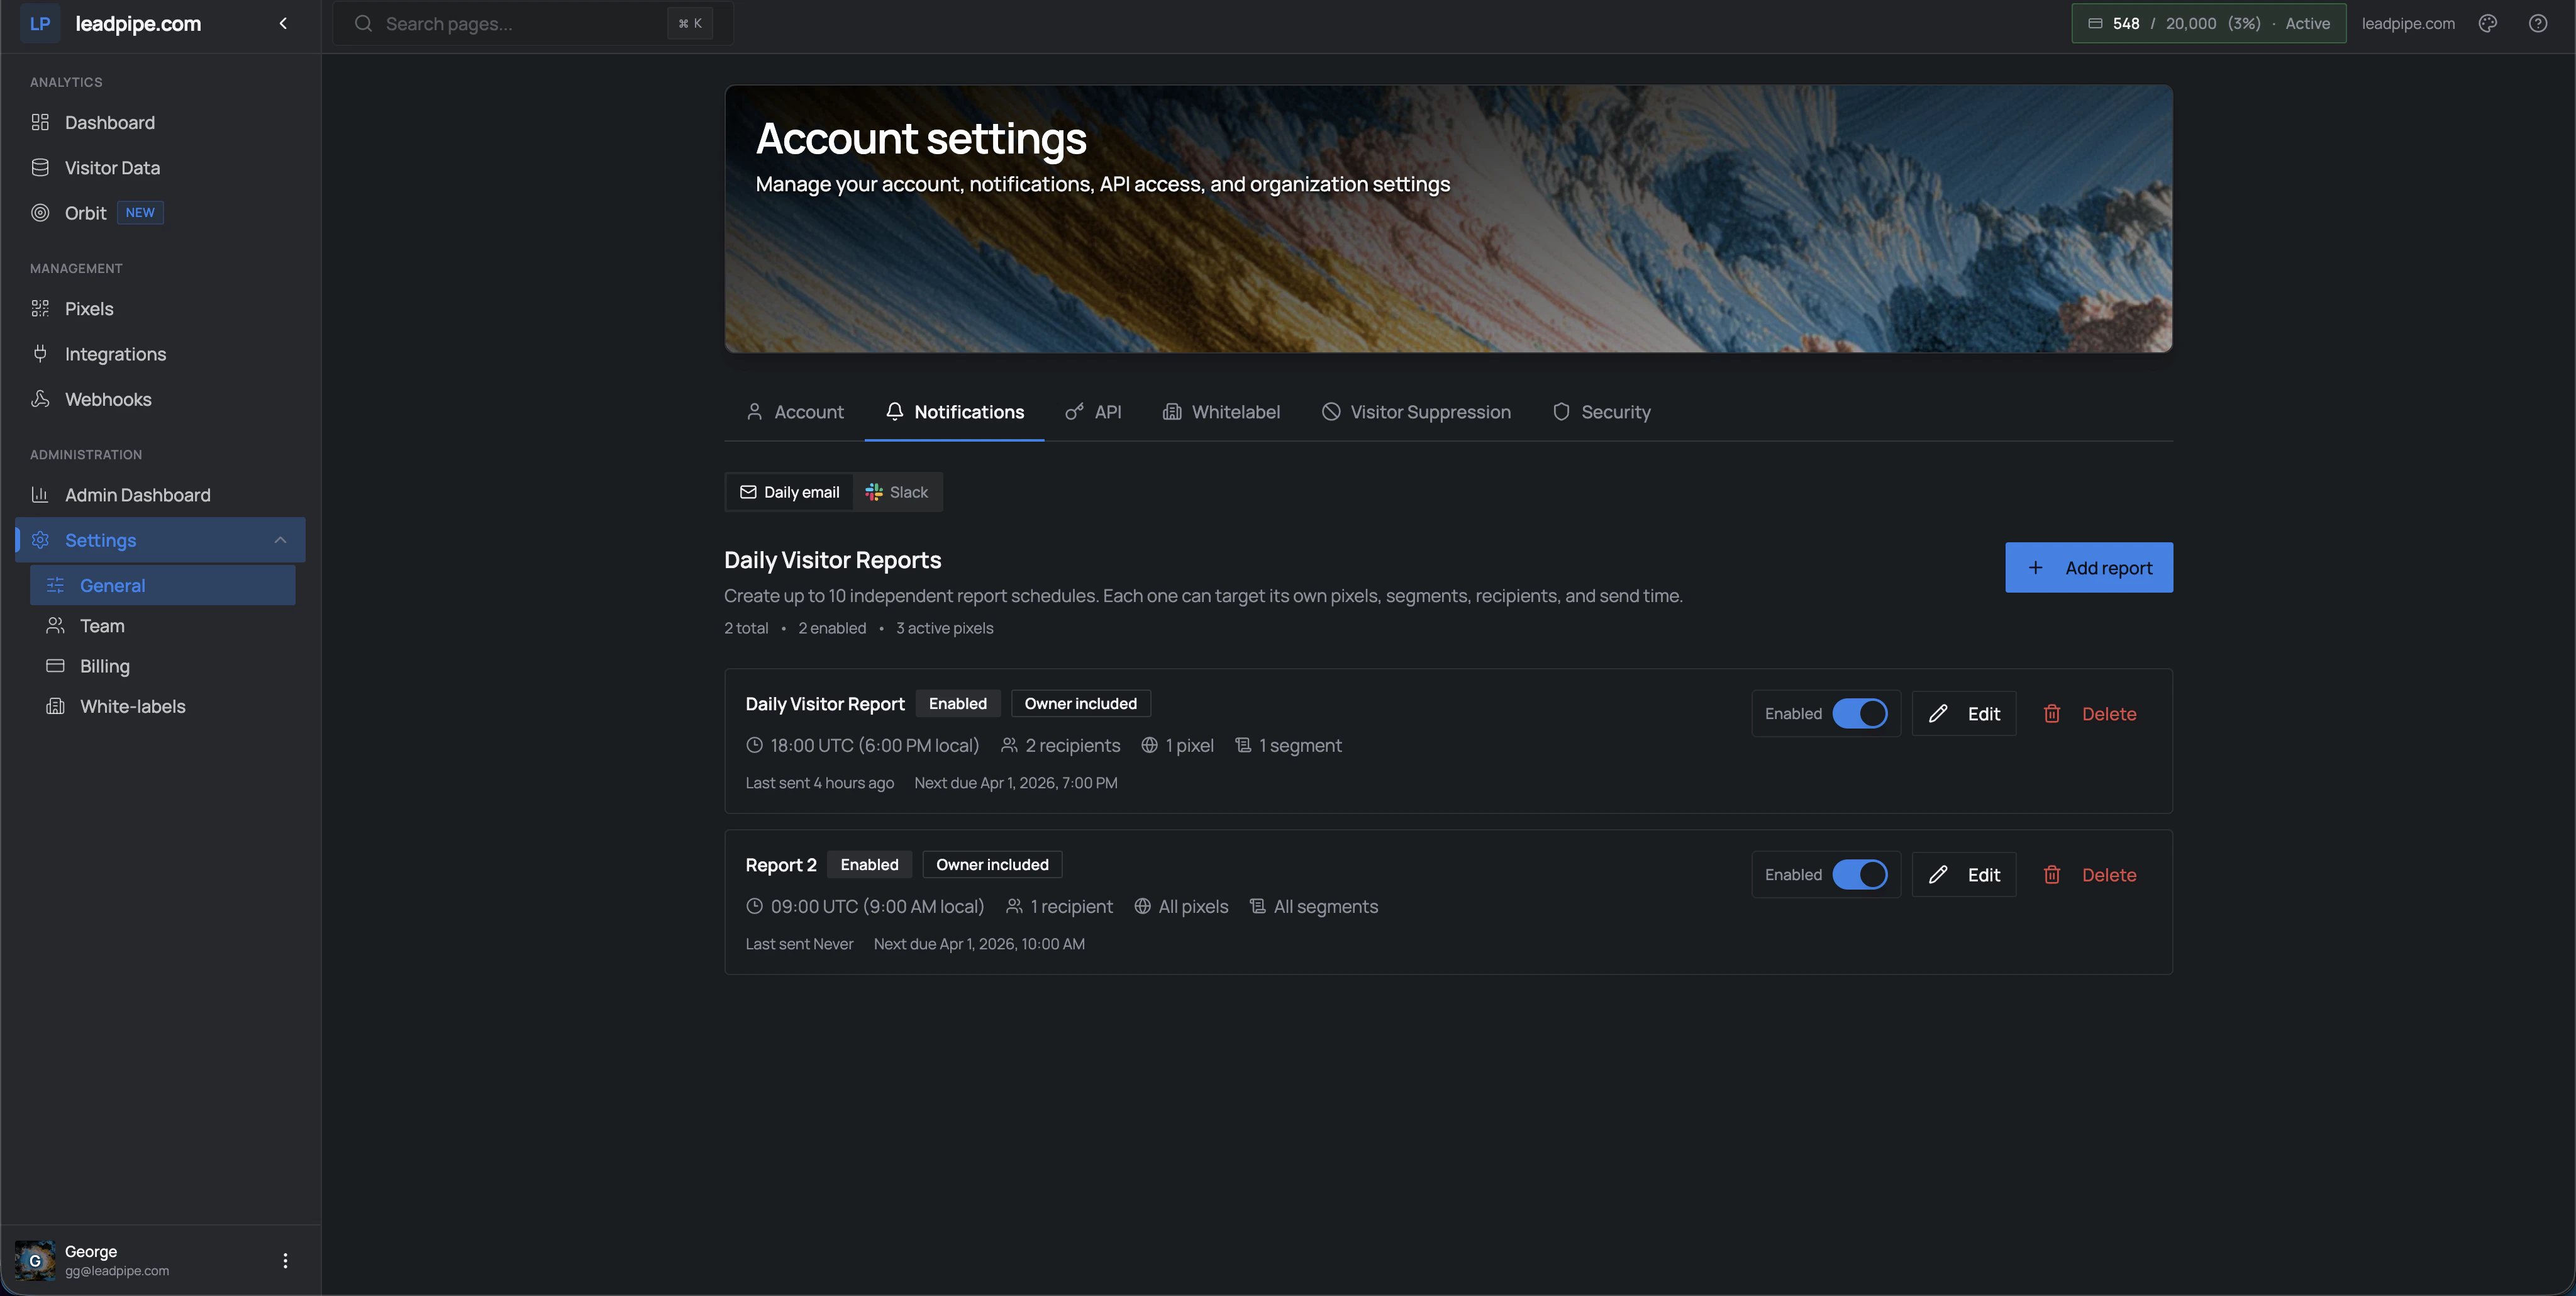2576x1296 pixels.
Task: Click the help question mark icon
Action: click(2538, 24)
